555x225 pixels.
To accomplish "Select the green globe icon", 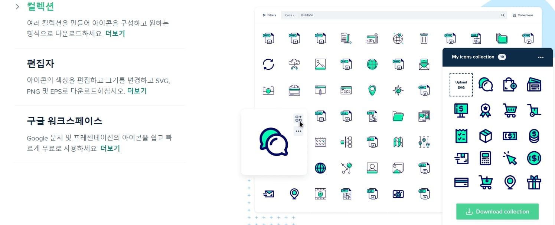I will (x=372, y=64).
